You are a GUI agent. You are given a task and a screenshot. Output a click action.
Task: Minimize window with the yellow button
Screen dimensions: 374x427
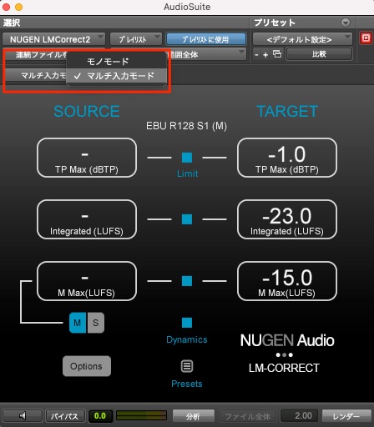[18, 7]
